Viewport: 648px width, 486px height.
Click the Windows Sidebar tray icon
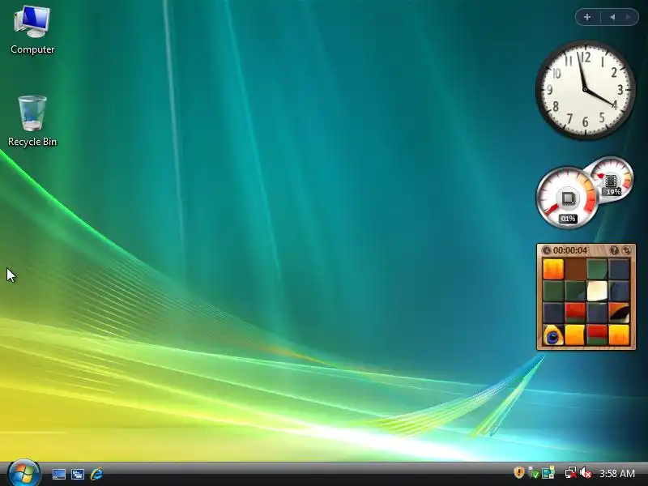[548, 473]
